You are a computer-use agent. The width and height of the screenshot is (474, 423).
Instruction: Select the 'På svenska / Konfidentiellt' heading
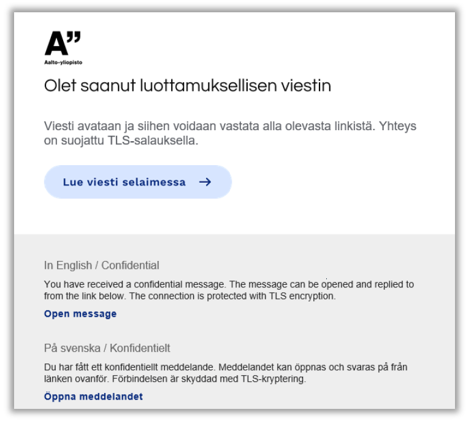click(x=107, y=349)
